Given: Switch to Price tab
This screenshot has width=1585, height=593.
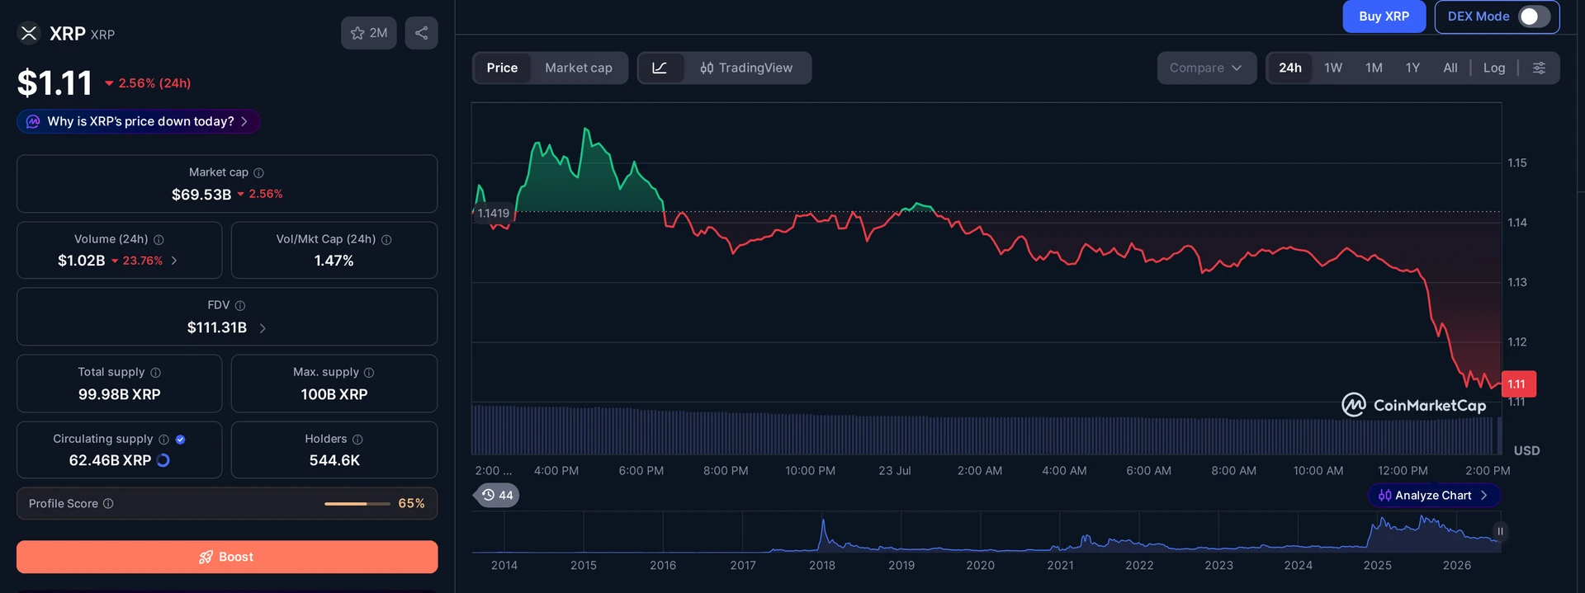Looking at the screenshot, I should click(502, 68).
